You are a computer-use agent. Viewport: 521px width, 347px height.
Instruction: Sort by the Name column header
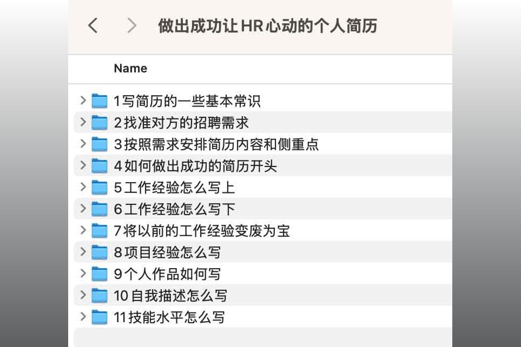tap(130, 69)
